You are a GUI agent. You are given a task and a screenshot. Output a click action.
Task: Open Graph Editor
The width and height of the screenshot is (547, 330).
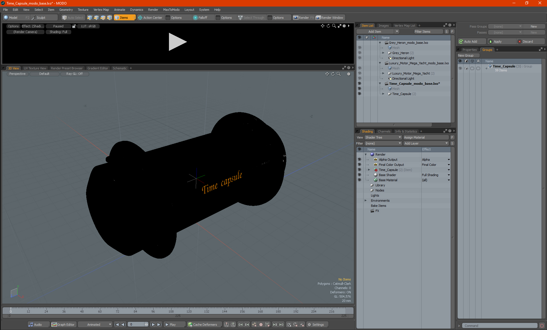(63, 325)
